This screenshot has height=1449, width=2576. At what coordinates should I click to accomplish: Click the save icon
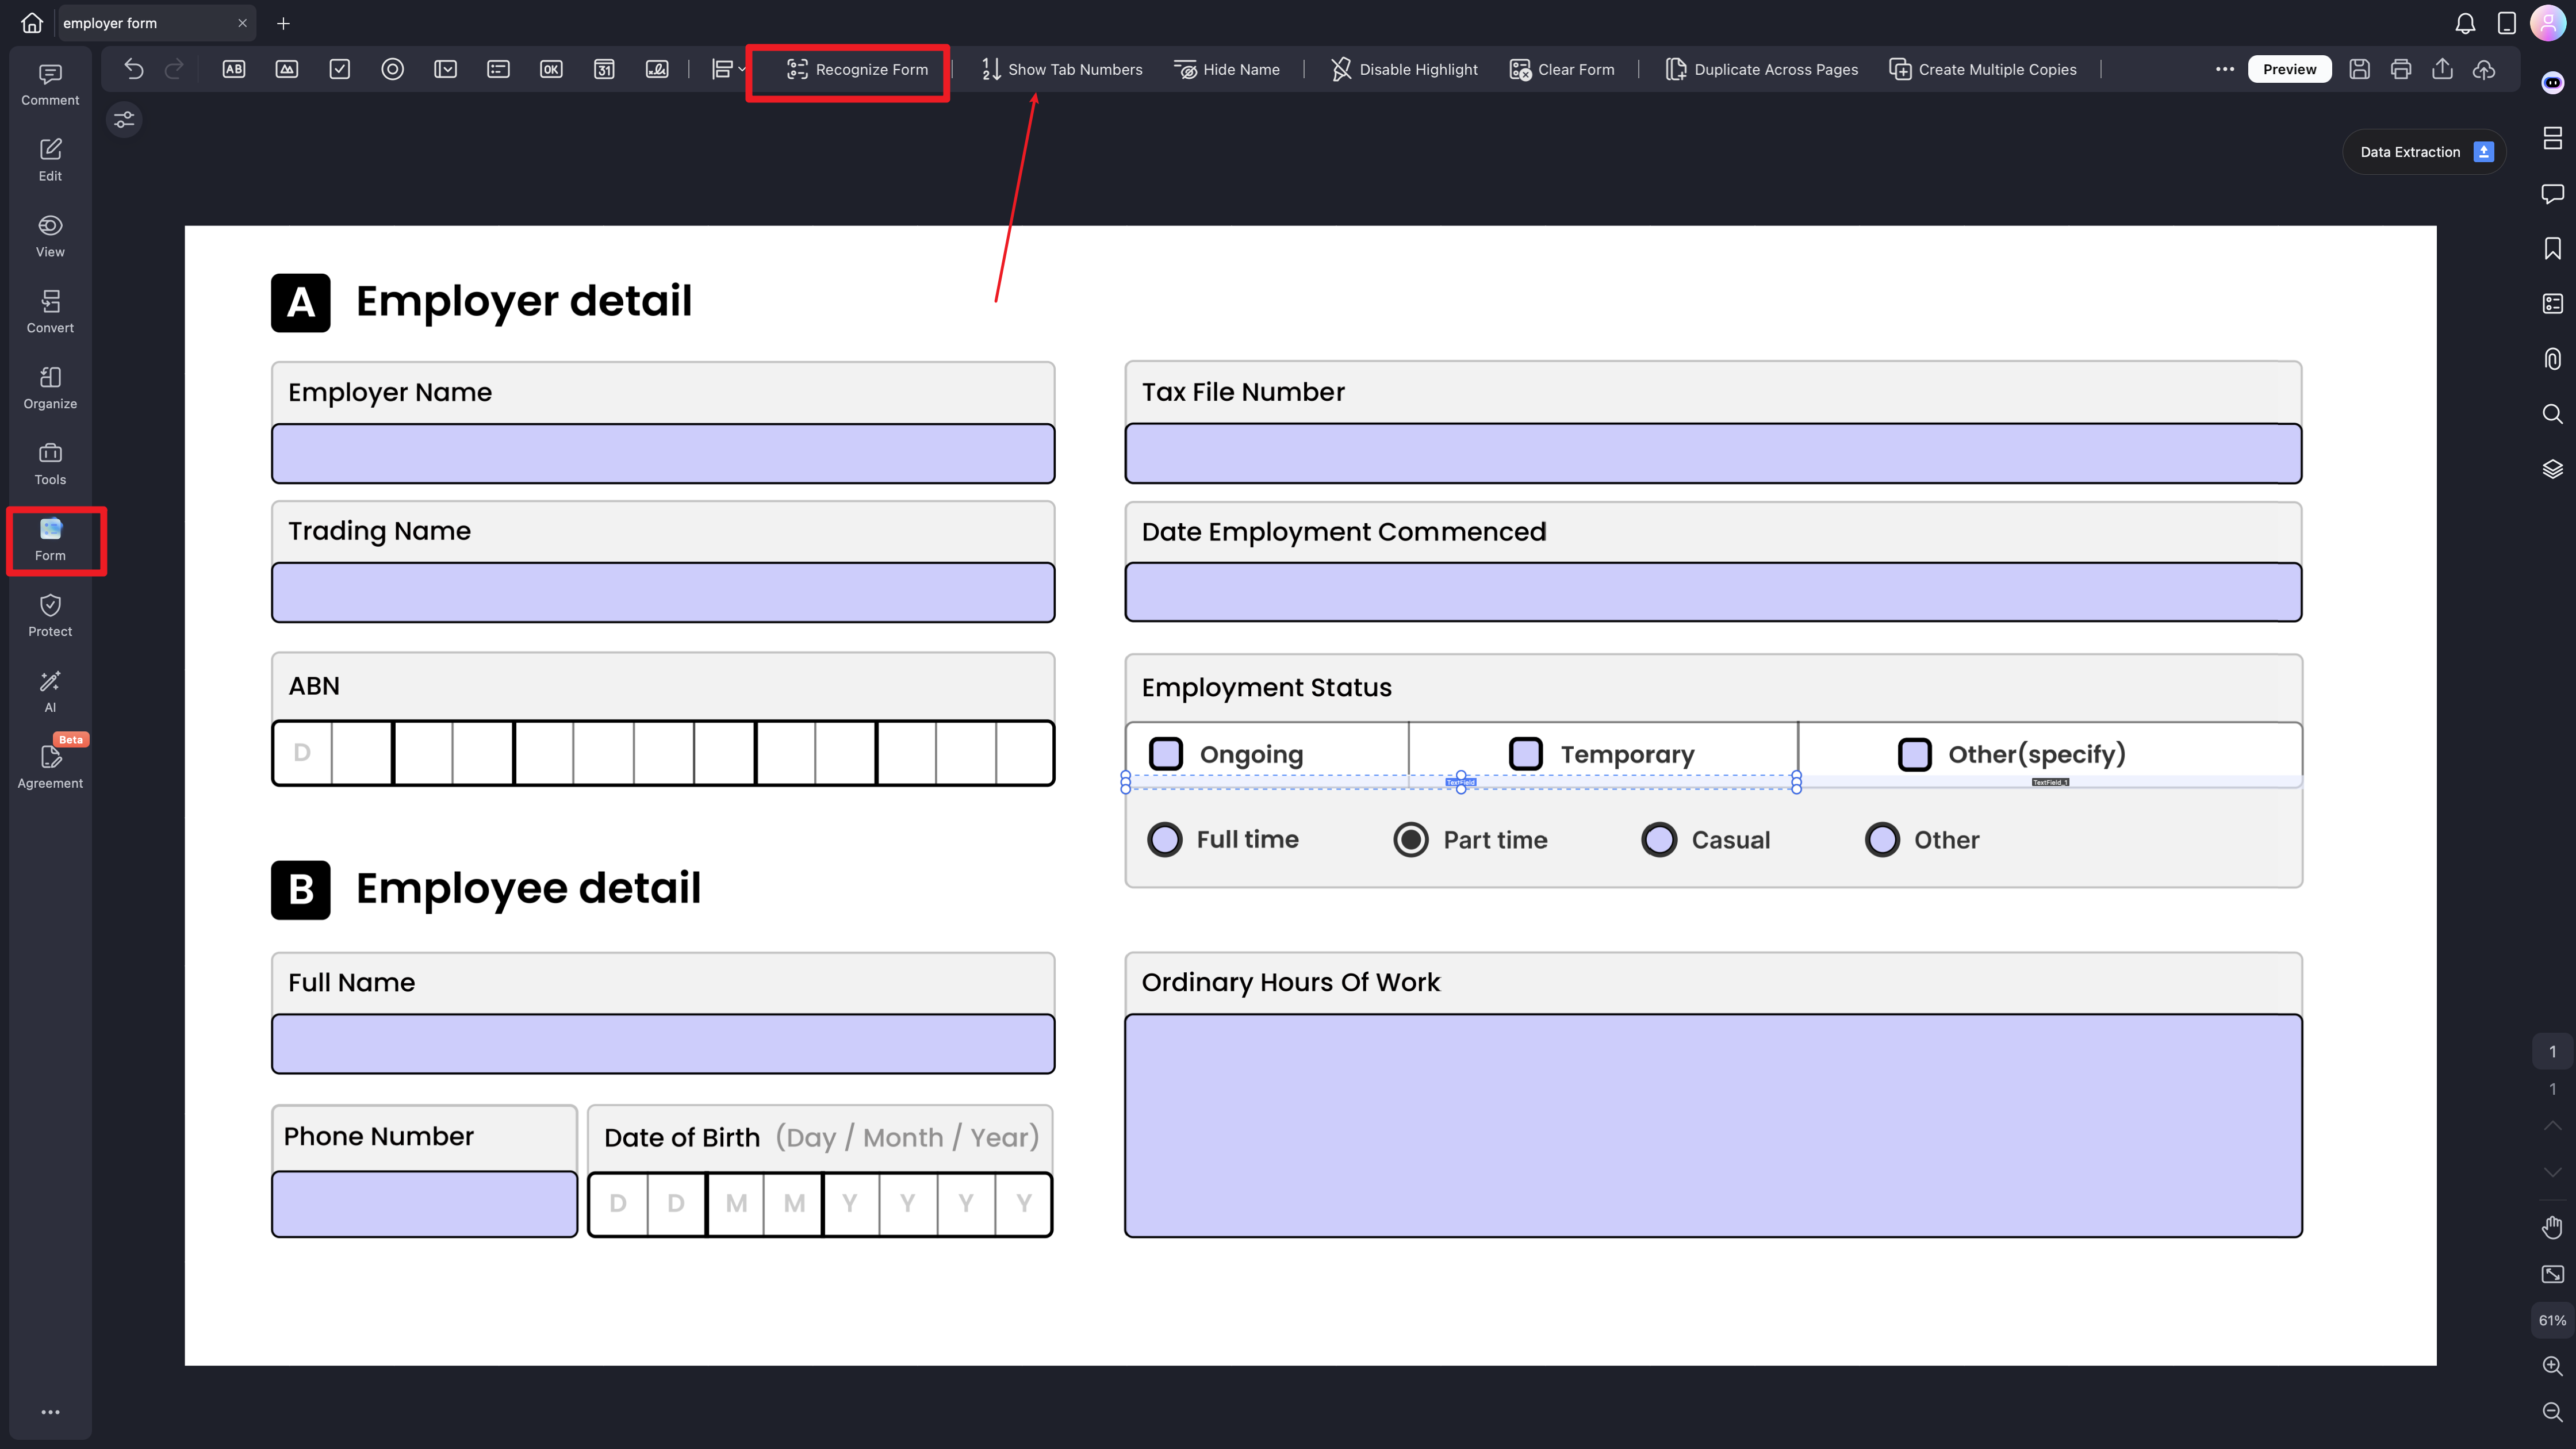(x=2360, y=69)
